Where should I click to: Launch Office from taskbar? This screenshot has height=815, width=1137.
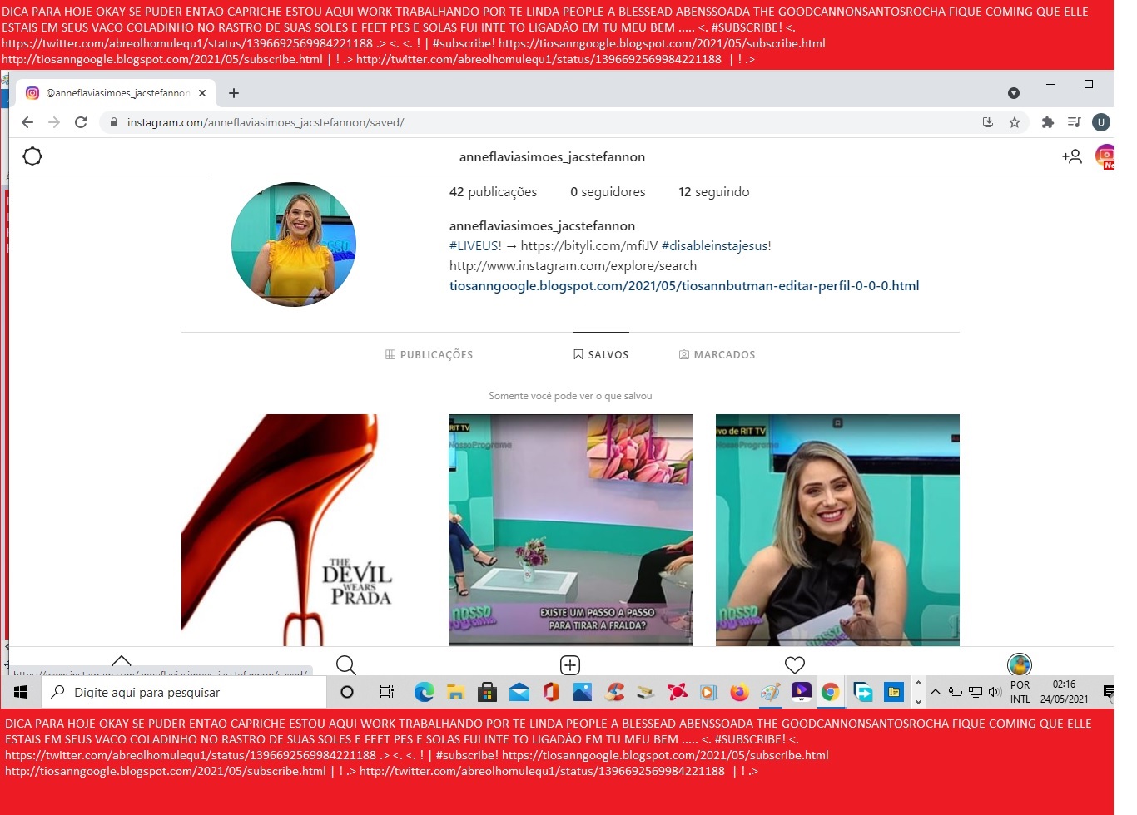550,692
